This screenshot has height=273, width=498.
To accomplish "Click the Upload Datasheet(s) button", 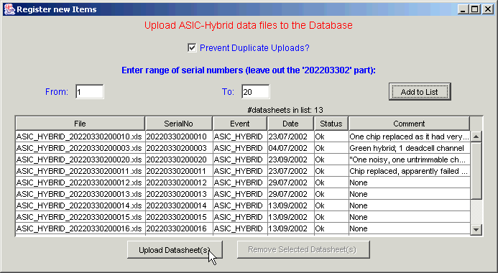I will pos(175,250).
